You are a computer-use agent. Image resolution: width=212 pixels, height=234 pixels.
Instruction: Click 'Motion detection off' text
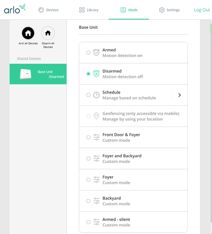click(x=123, y=77)
